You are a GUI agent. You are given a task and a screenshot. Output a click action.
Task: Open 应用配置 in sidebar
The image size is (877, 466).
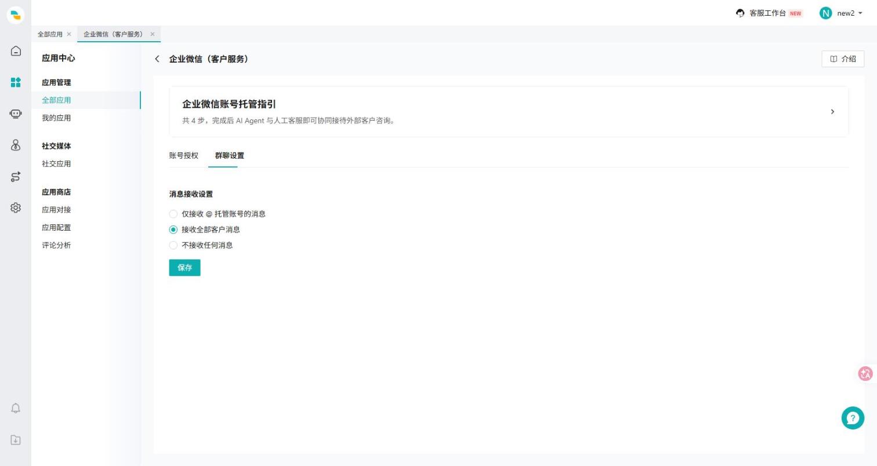coord(56,228)
